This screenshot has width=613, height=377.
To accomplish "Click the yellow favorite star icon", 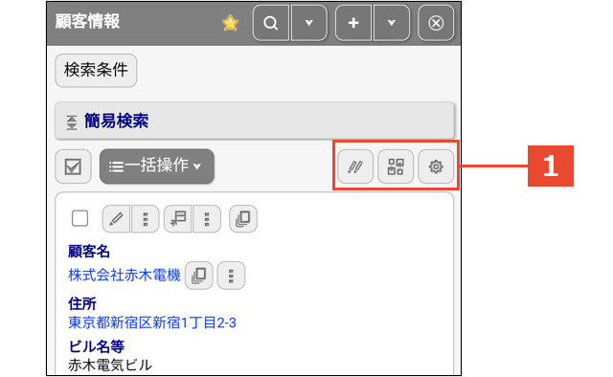I will (x=230, y=23).
